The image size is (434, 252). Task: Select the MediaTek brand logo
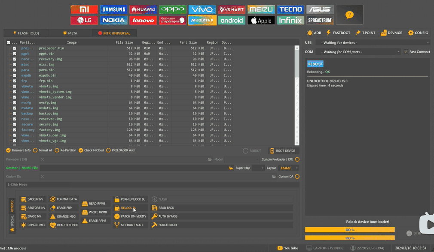(x=202, y=20)
